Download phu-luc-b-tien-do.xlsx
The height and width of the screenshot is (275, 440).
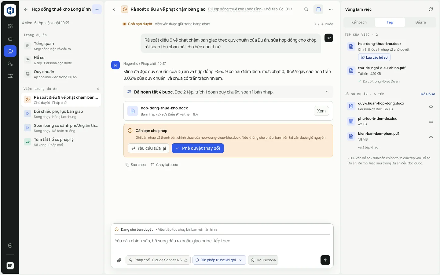click(431, 121)
